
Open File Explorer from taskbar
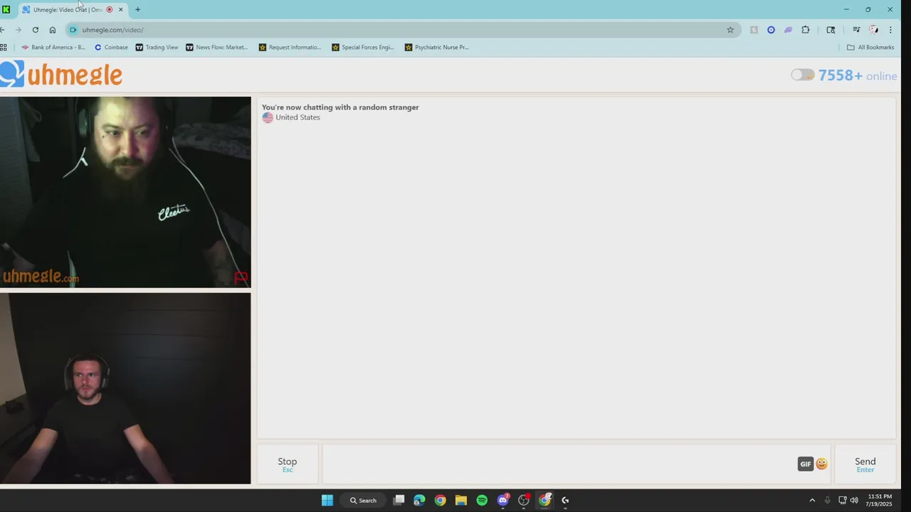click(461, 501)
